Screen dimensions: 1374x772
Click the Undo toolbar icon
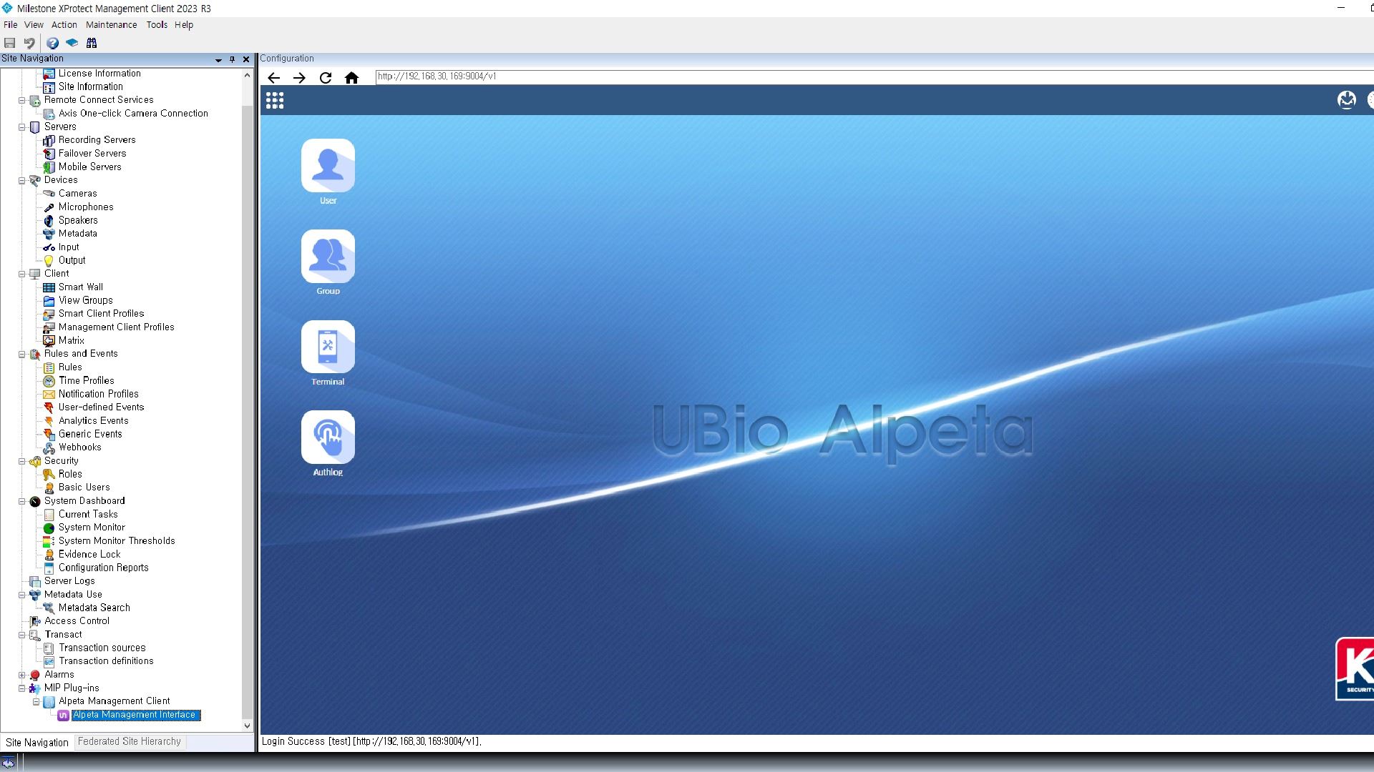coord(29,43)
